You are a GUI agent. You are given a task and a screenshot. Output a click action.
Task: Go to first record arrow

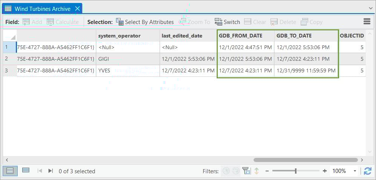tap(40, 171)
